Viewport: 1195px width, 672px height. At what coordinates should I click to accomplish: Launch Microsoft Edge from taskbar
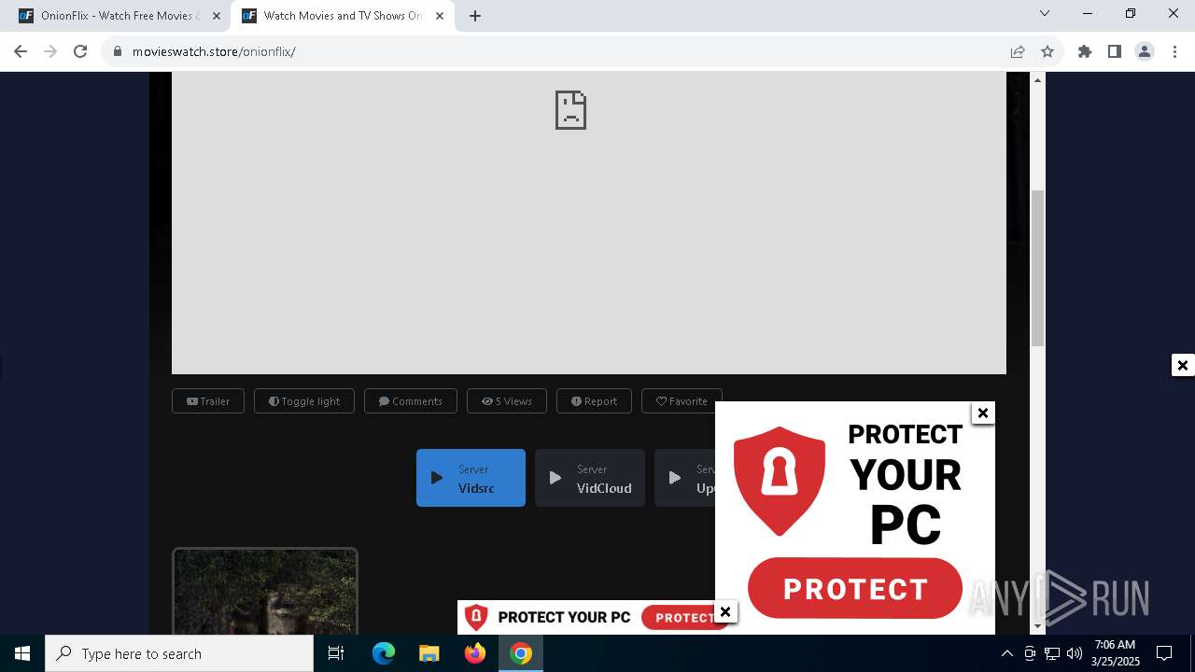pyautogui.click(x=384, y=653)
